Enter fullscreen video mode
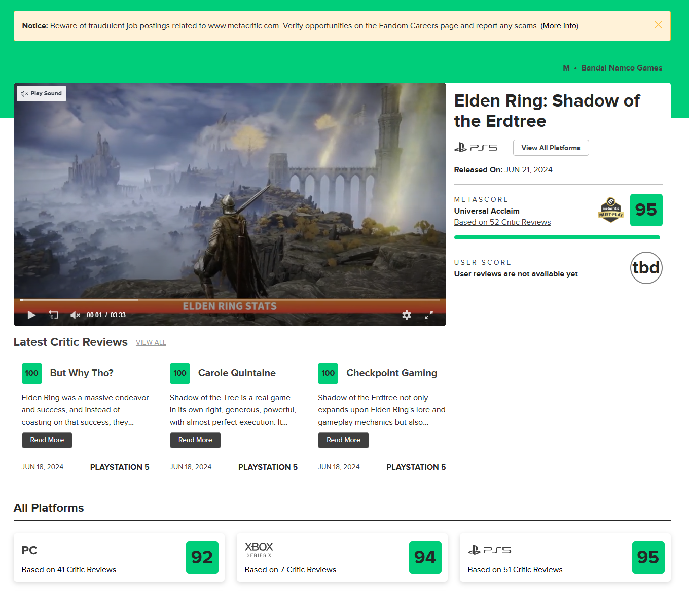 429,315
